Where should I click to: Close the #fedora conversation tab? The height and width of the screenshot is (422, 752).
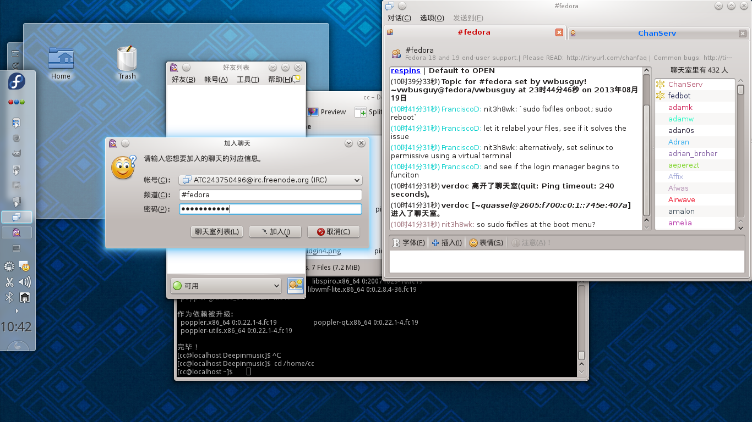click(559, 32)
